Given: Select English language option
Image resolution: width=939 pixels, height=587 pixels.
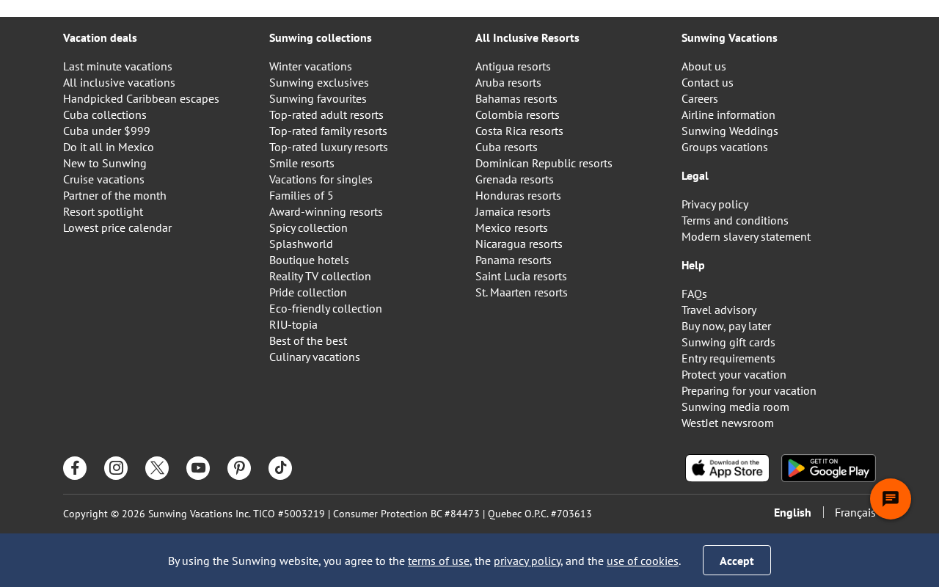Looking at the screenshot, I should point(792,512).
